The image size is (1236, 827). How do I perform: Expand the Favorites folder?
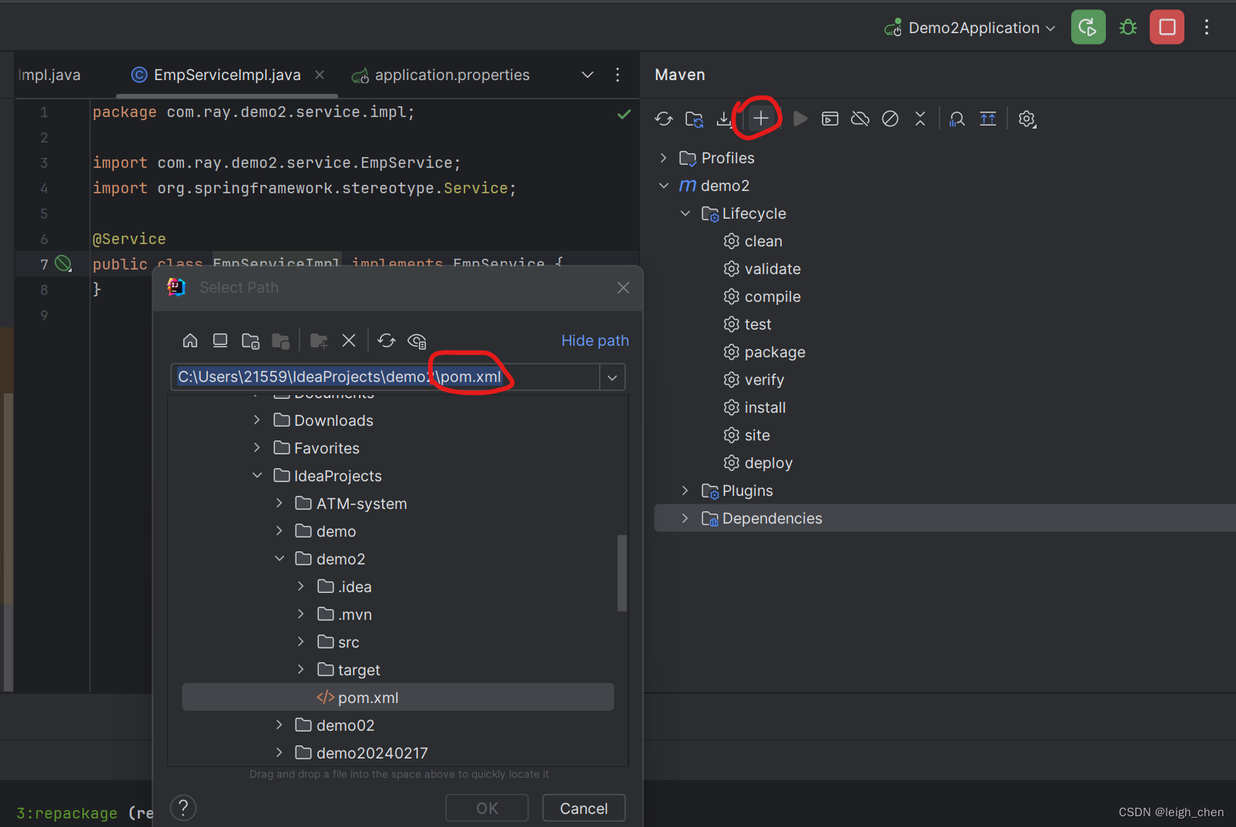[x=257, y=448]
